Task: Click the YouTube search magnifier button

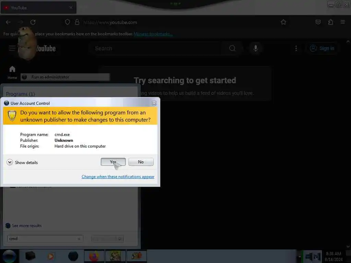Action: click(x=232, y=48)
